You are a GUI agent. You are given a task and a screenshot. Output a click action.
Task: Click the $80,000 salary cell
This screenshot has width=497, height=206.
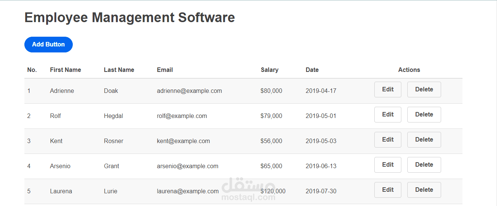coord(272,91)
